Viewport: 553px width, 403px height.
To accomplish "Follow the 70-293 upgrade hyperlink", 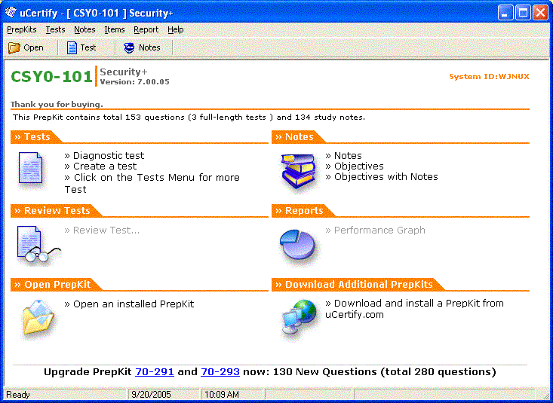I will (x=220, y=371).
